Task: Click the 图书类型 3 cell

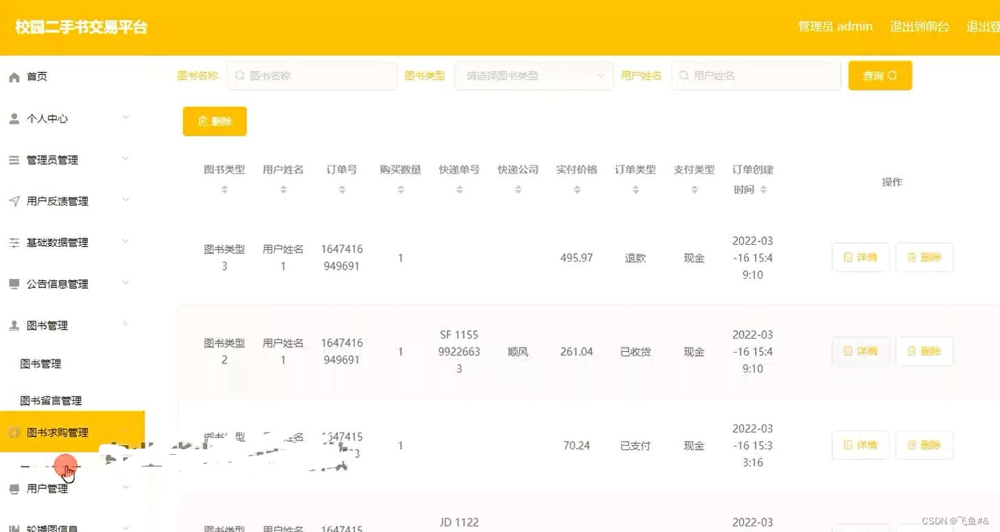Action: [x=224, y=257]
